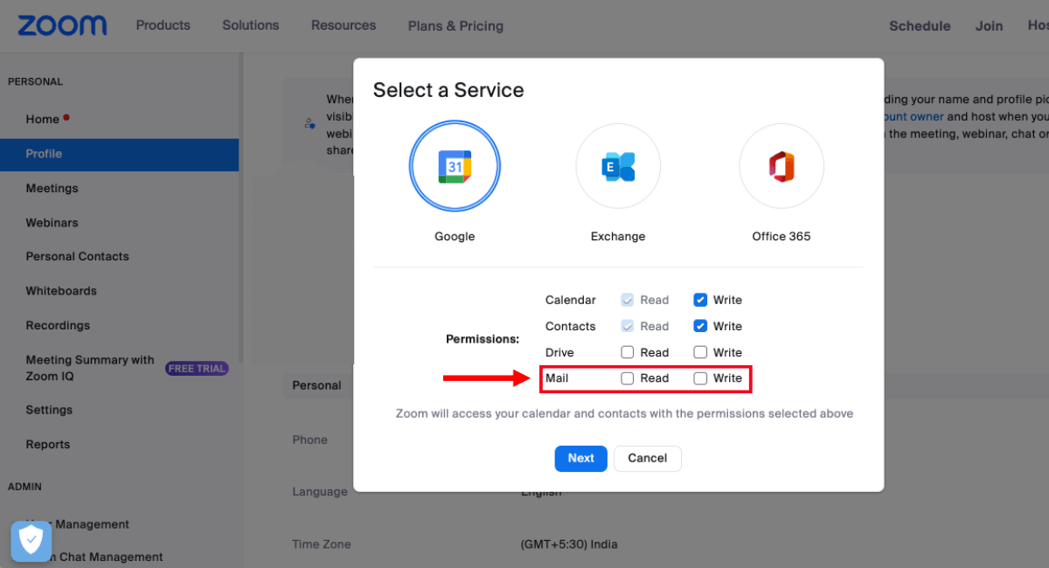Image resolution: width=1049 pixels, height=568 pixels.
Task: Click the FREE TRIAL badge
Action: coord(197,369)
